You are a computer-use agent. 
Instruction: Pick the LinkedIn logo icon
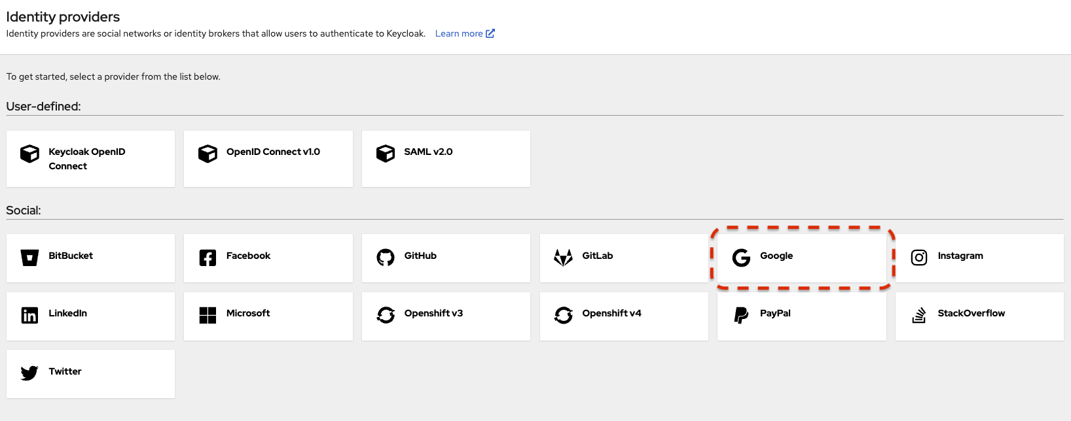coord(29,315)
